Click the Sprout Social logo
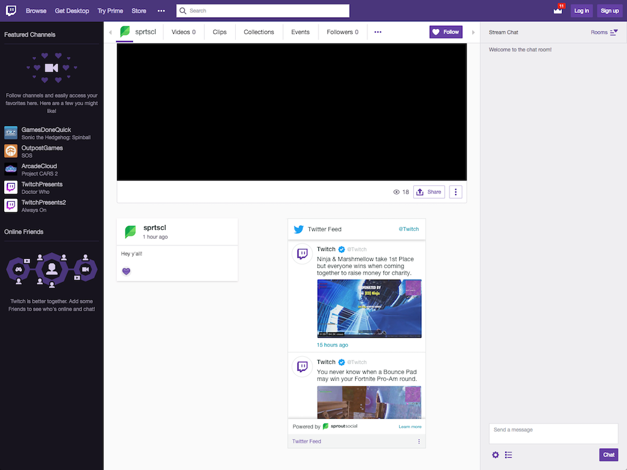This screenshot has height=470, width=627. pos(340,427)
